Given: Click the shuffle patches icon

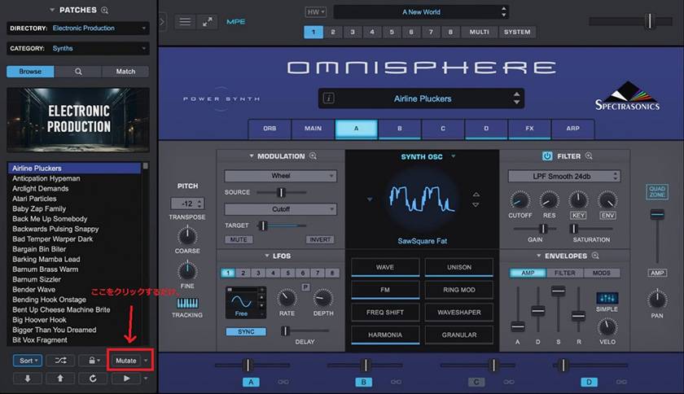Looking at the screenshot, I should pyautogui.click(x=60, y=361).
